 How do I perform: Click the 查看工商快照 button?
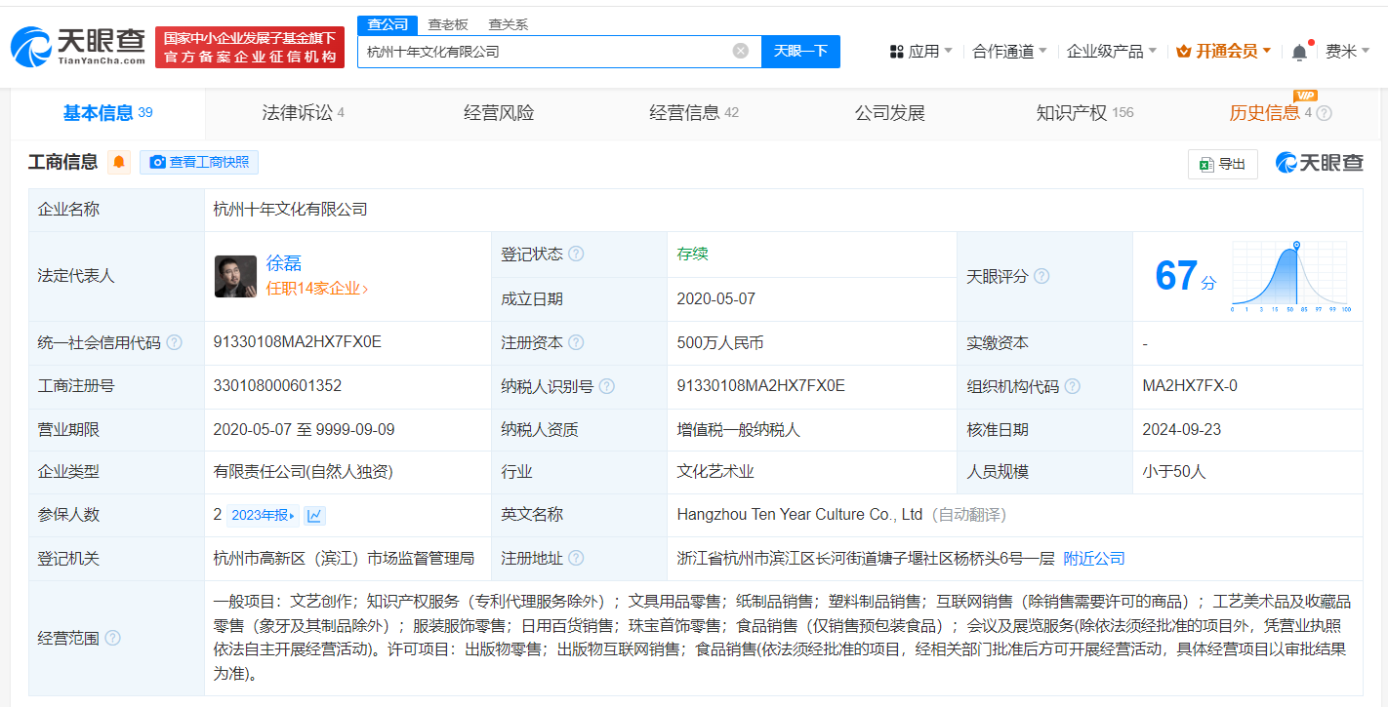click(199, 162)
